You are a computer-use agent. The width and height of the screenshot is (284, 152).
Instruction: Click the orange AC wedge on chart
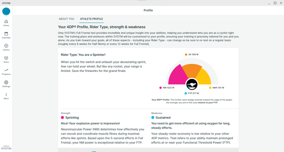192,70
